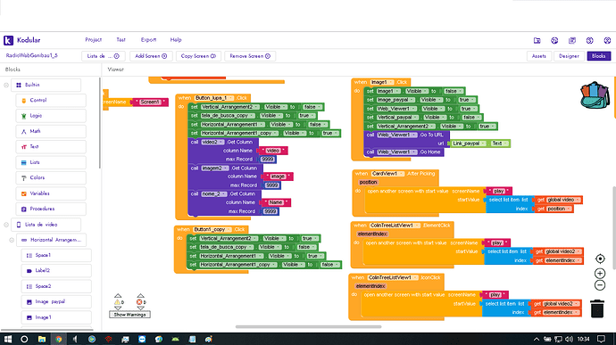The width and height of the screenshot is (616, 345).
Task: Open the Test menu
Action: 121,39
